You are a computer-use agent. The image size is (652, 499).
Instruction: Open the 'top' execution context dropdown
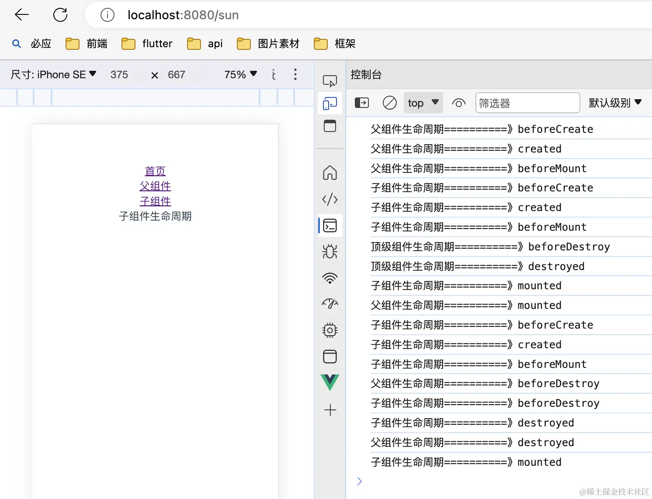tap(422, 102)
